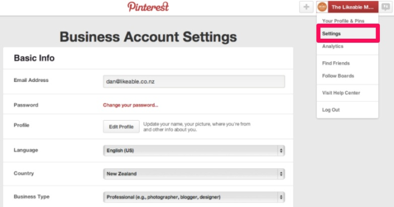Open Visit Help Center menu item
This screenshot has width=394, height=207.
tap(341, 93)
